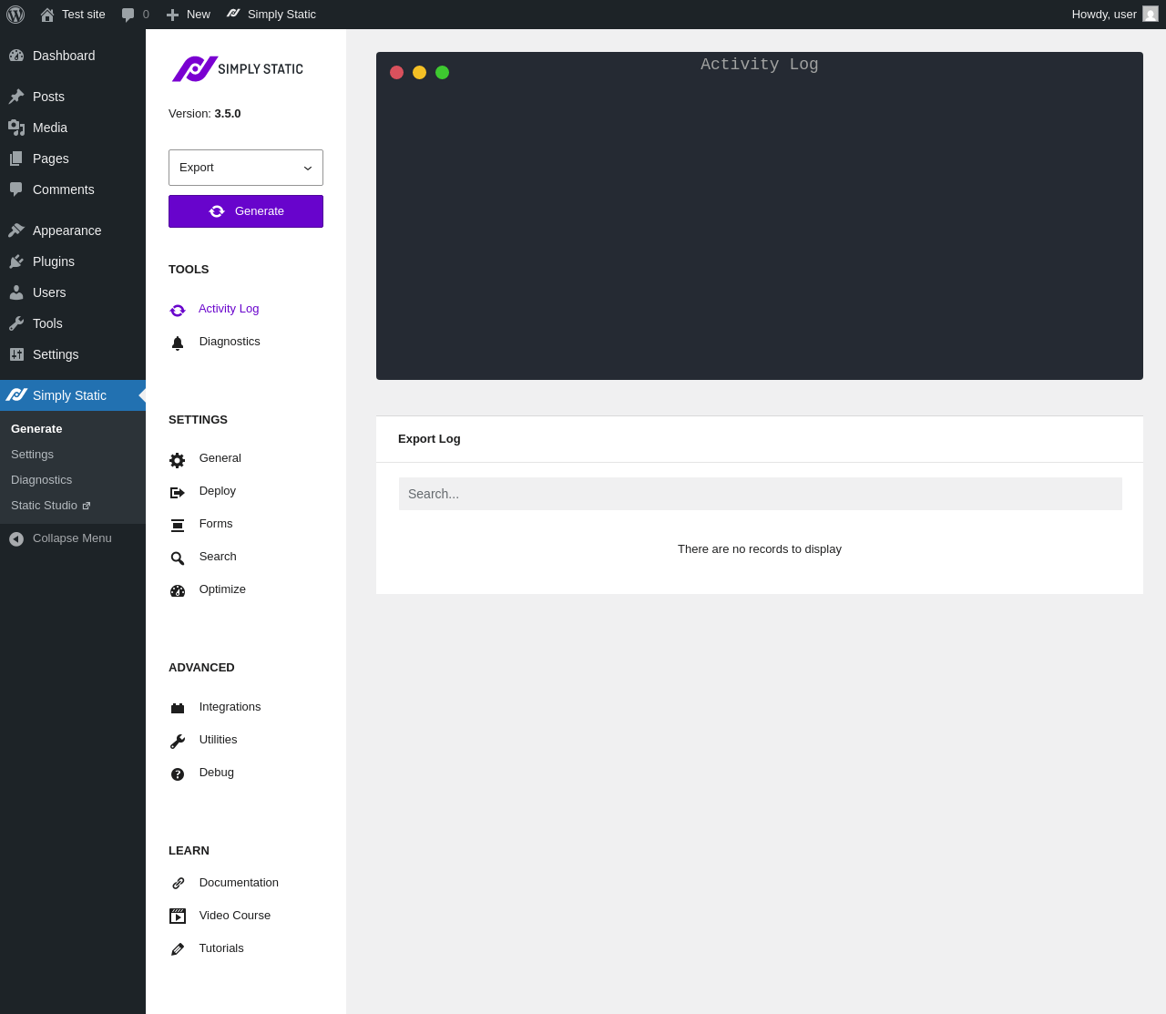Click the General gear icon

coord(178,460)
